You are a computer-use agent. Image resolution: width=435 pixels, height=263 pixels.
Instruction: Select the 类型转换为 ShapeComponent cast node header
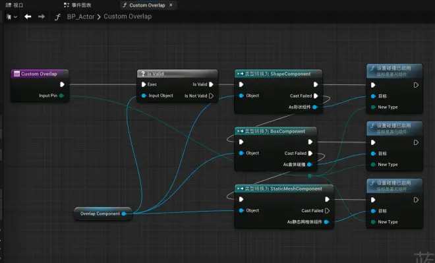(278, 74)
